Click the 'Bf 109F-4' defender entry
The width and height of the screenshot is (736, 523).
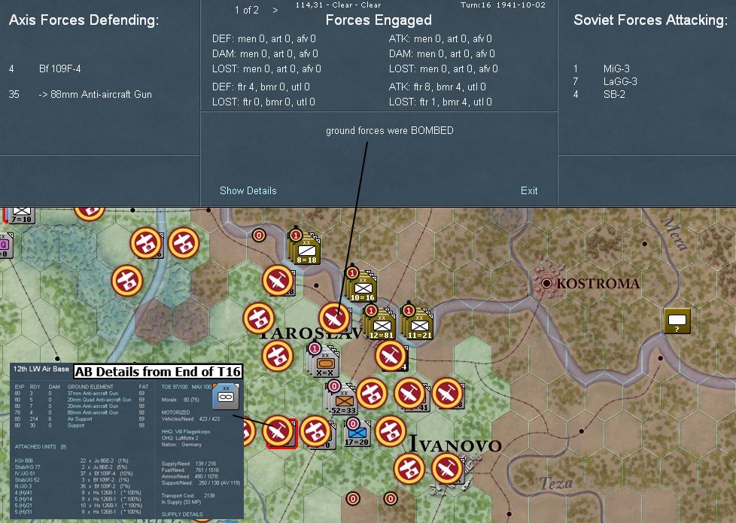click(59, 69)
